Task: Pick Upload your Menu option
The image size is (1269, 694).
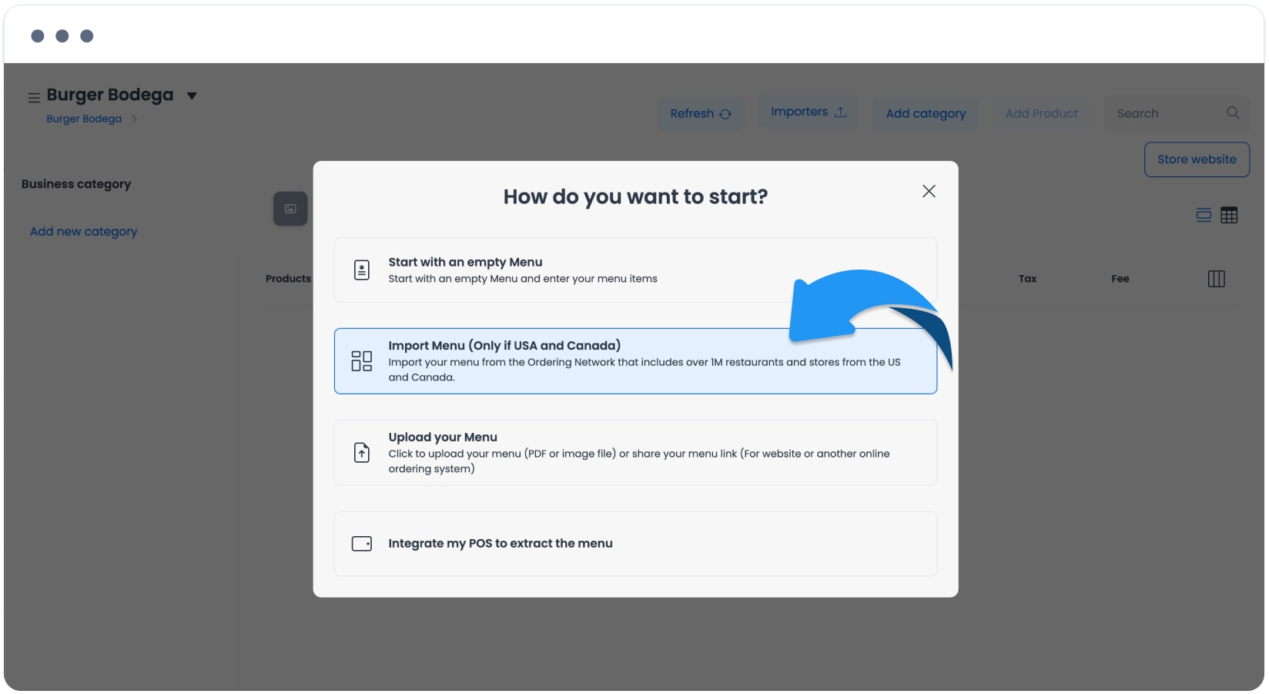Action: [635, 453]
